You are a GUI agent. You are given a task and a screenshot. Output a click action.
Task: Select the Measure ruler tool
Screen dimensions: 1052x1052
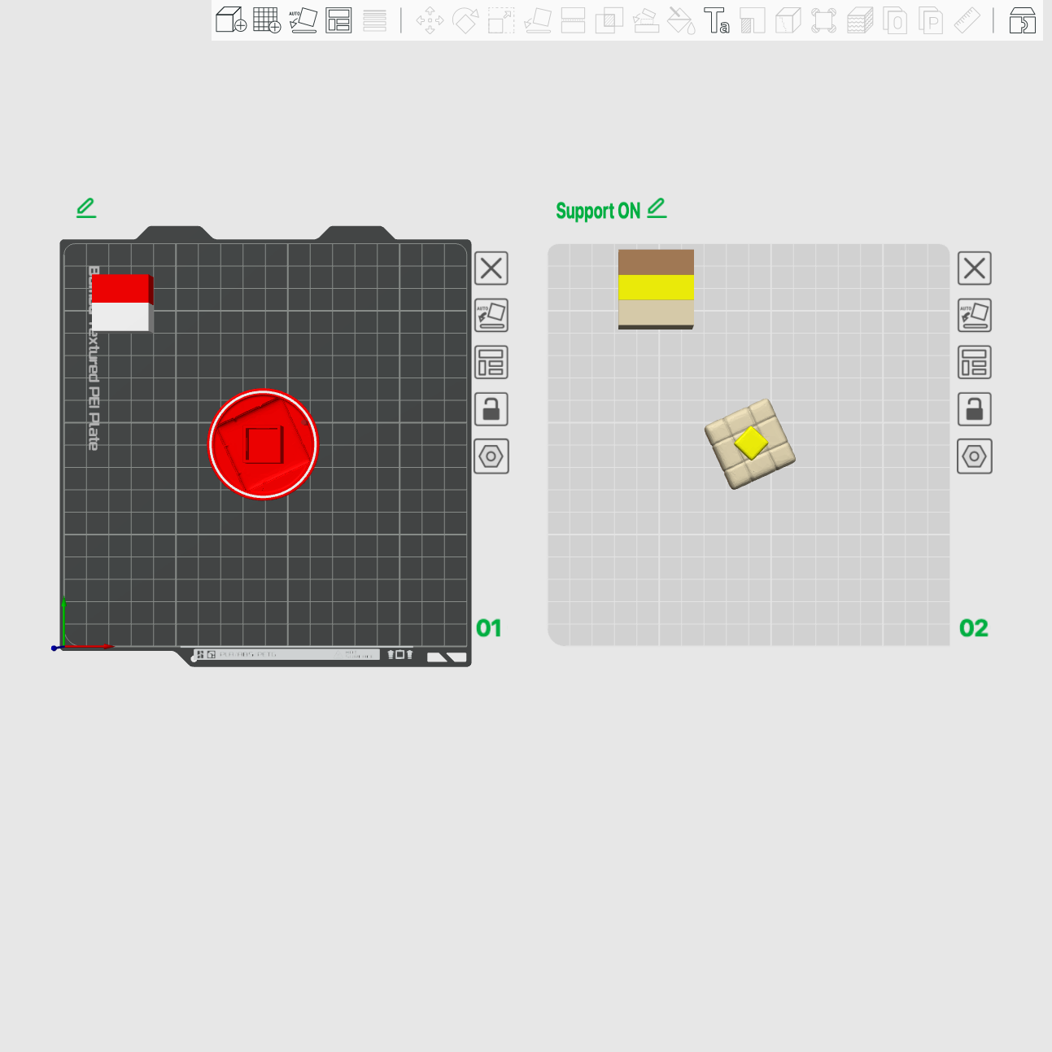click(967, 20)
